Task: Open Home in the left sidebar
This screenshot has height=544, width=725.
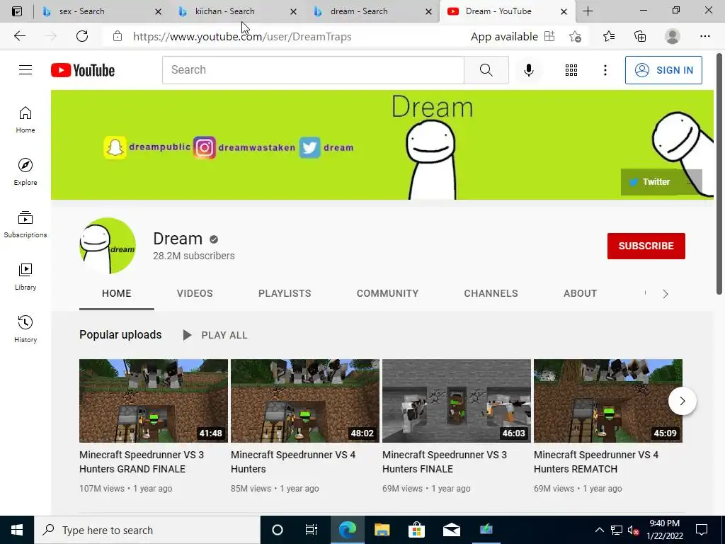Action: [x=25, y=119]
